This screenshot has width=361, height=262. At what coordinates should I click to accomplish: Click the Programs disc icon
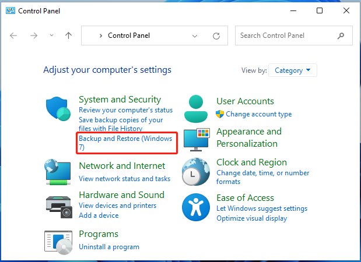(x=58, y=242)
